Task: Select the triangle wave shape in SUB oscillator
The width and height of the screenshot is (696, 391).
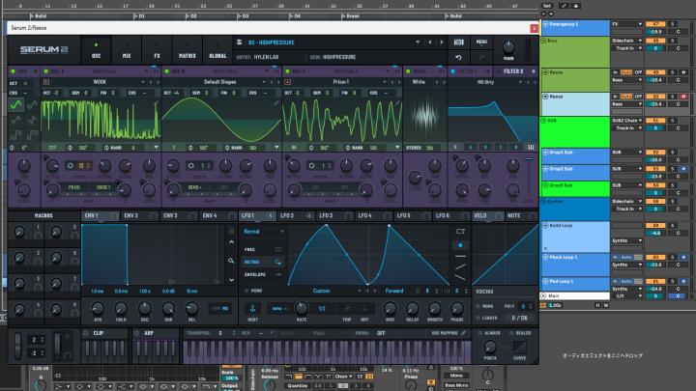Action: pos(16,120)
